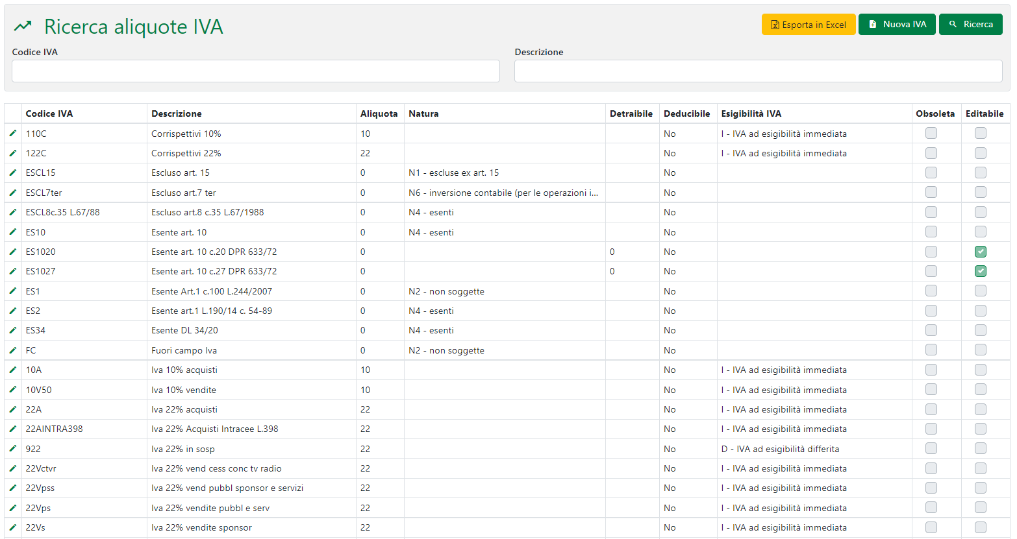Viewport: 1017px width, 539px height.
Task: Uncheck Editabile checkbox for ES1020
Action: [980, 252]
